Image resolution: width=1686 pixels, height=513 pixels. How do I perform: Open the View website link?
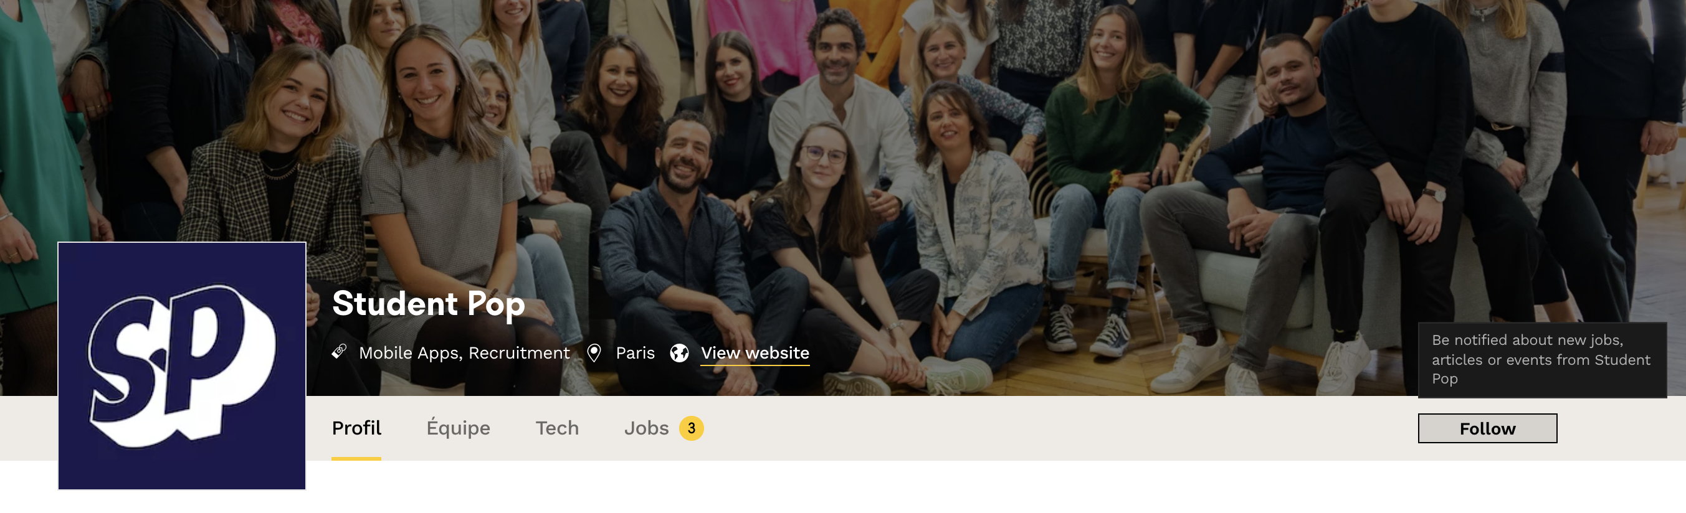[x=755, y=352]
